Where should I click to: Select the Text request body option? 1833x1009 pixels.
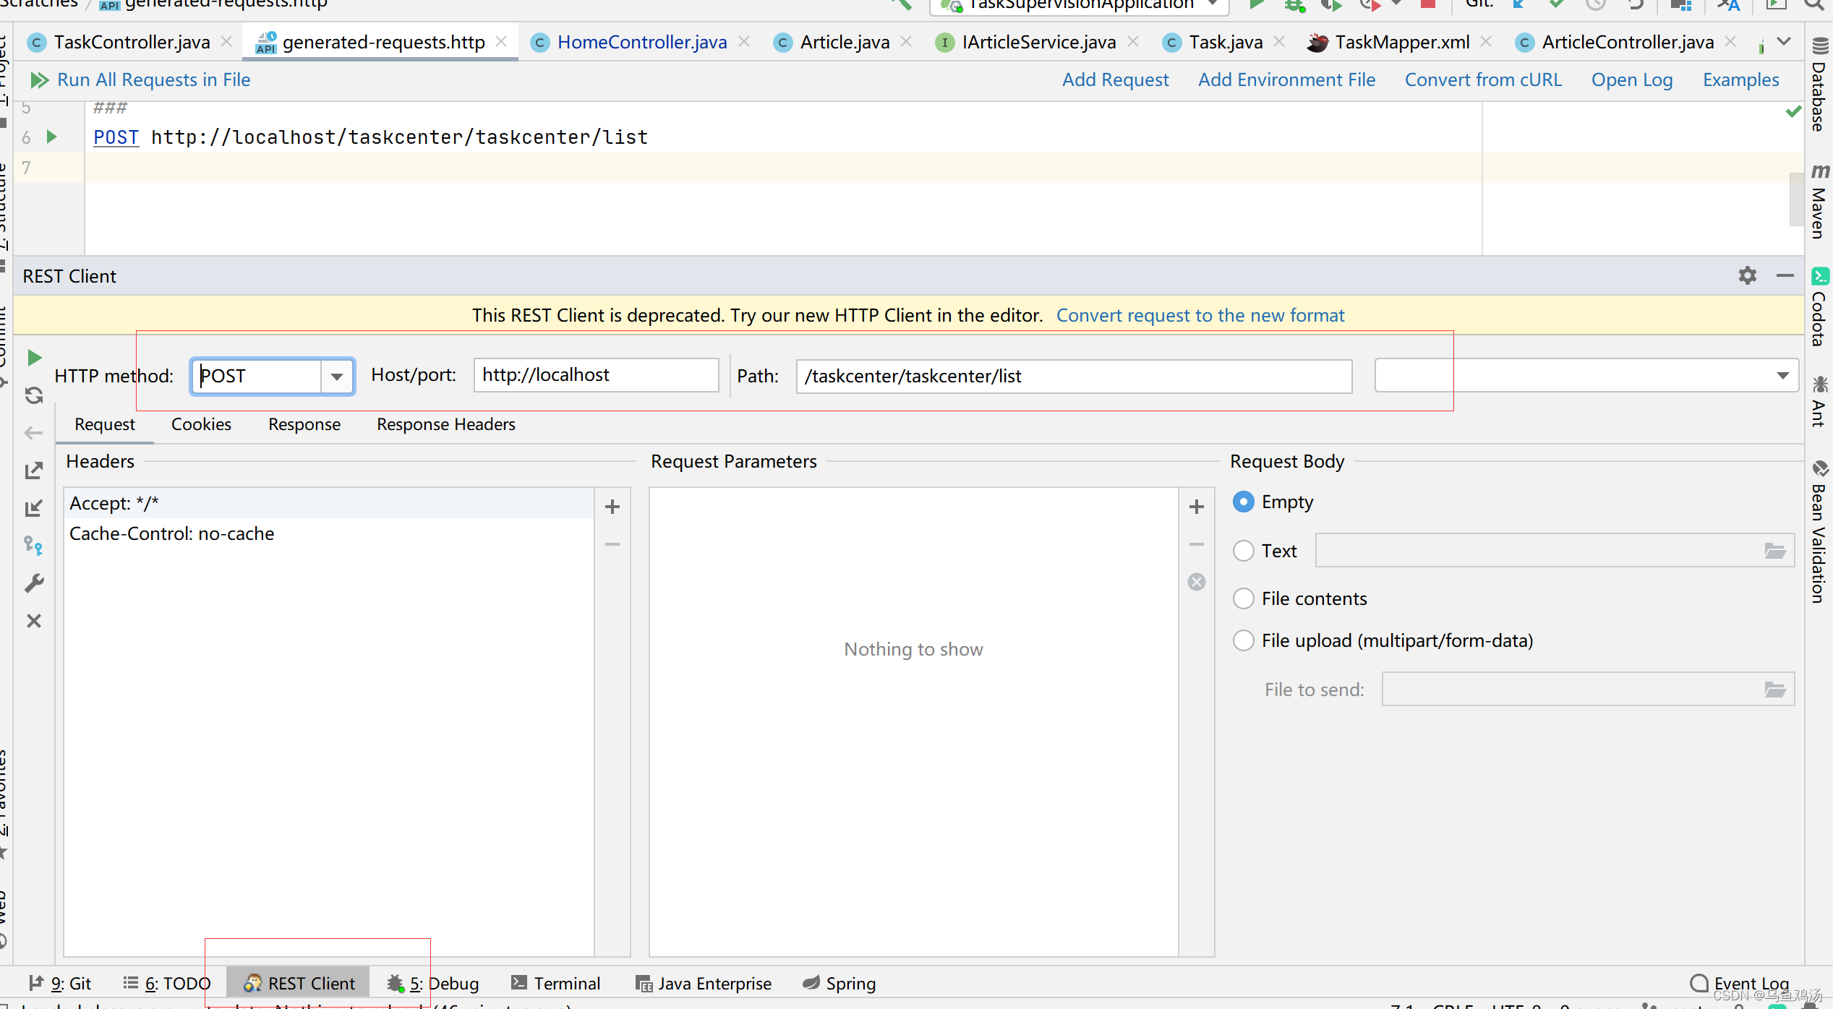pyautogui.click(x=1243, y=551)
